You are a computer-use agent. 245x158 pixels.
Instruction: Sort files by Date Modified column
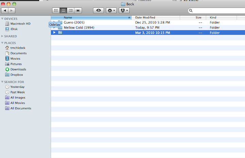156,17
